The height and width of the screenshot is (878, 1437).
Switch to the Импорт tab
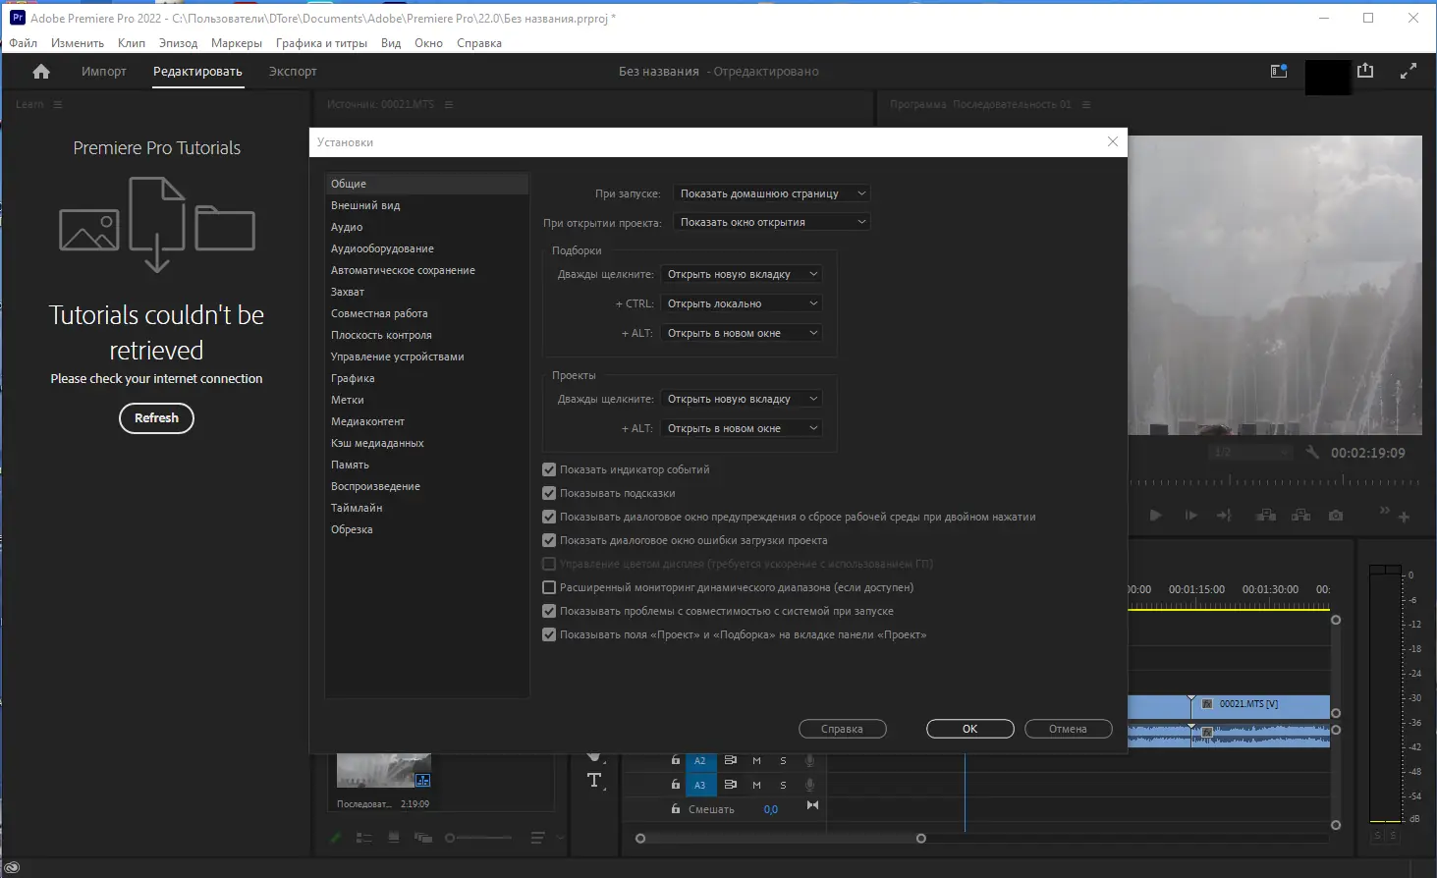click(x=104, y=72)
